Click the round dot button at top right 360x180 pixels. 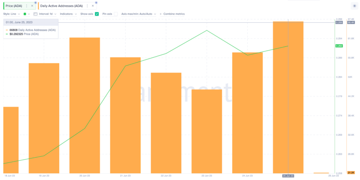(354, 6)
